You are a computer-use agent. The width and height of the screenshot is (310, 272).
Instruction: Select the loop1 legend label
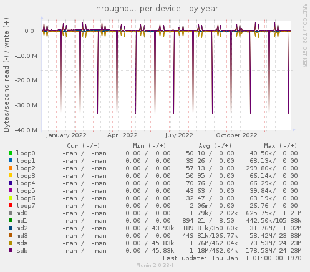[26, 161]
